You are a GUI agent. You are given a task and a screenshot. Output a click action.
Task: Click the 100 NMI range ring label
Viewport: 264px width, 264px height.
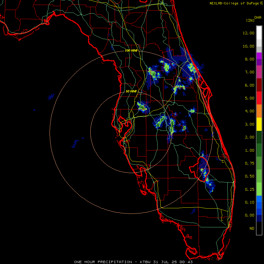(131, 50)
